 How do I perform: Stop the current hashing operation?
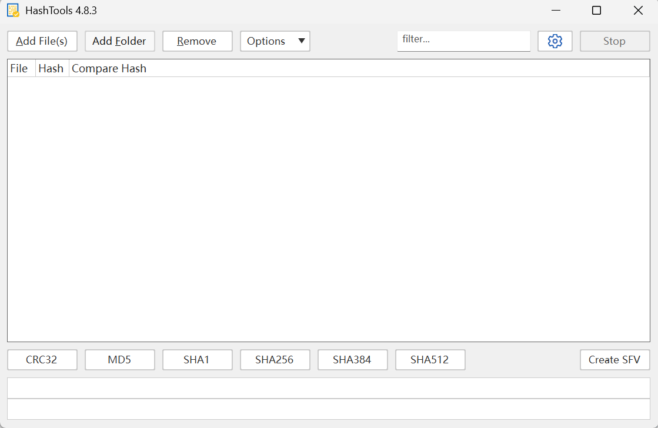[x=614, y=41]
